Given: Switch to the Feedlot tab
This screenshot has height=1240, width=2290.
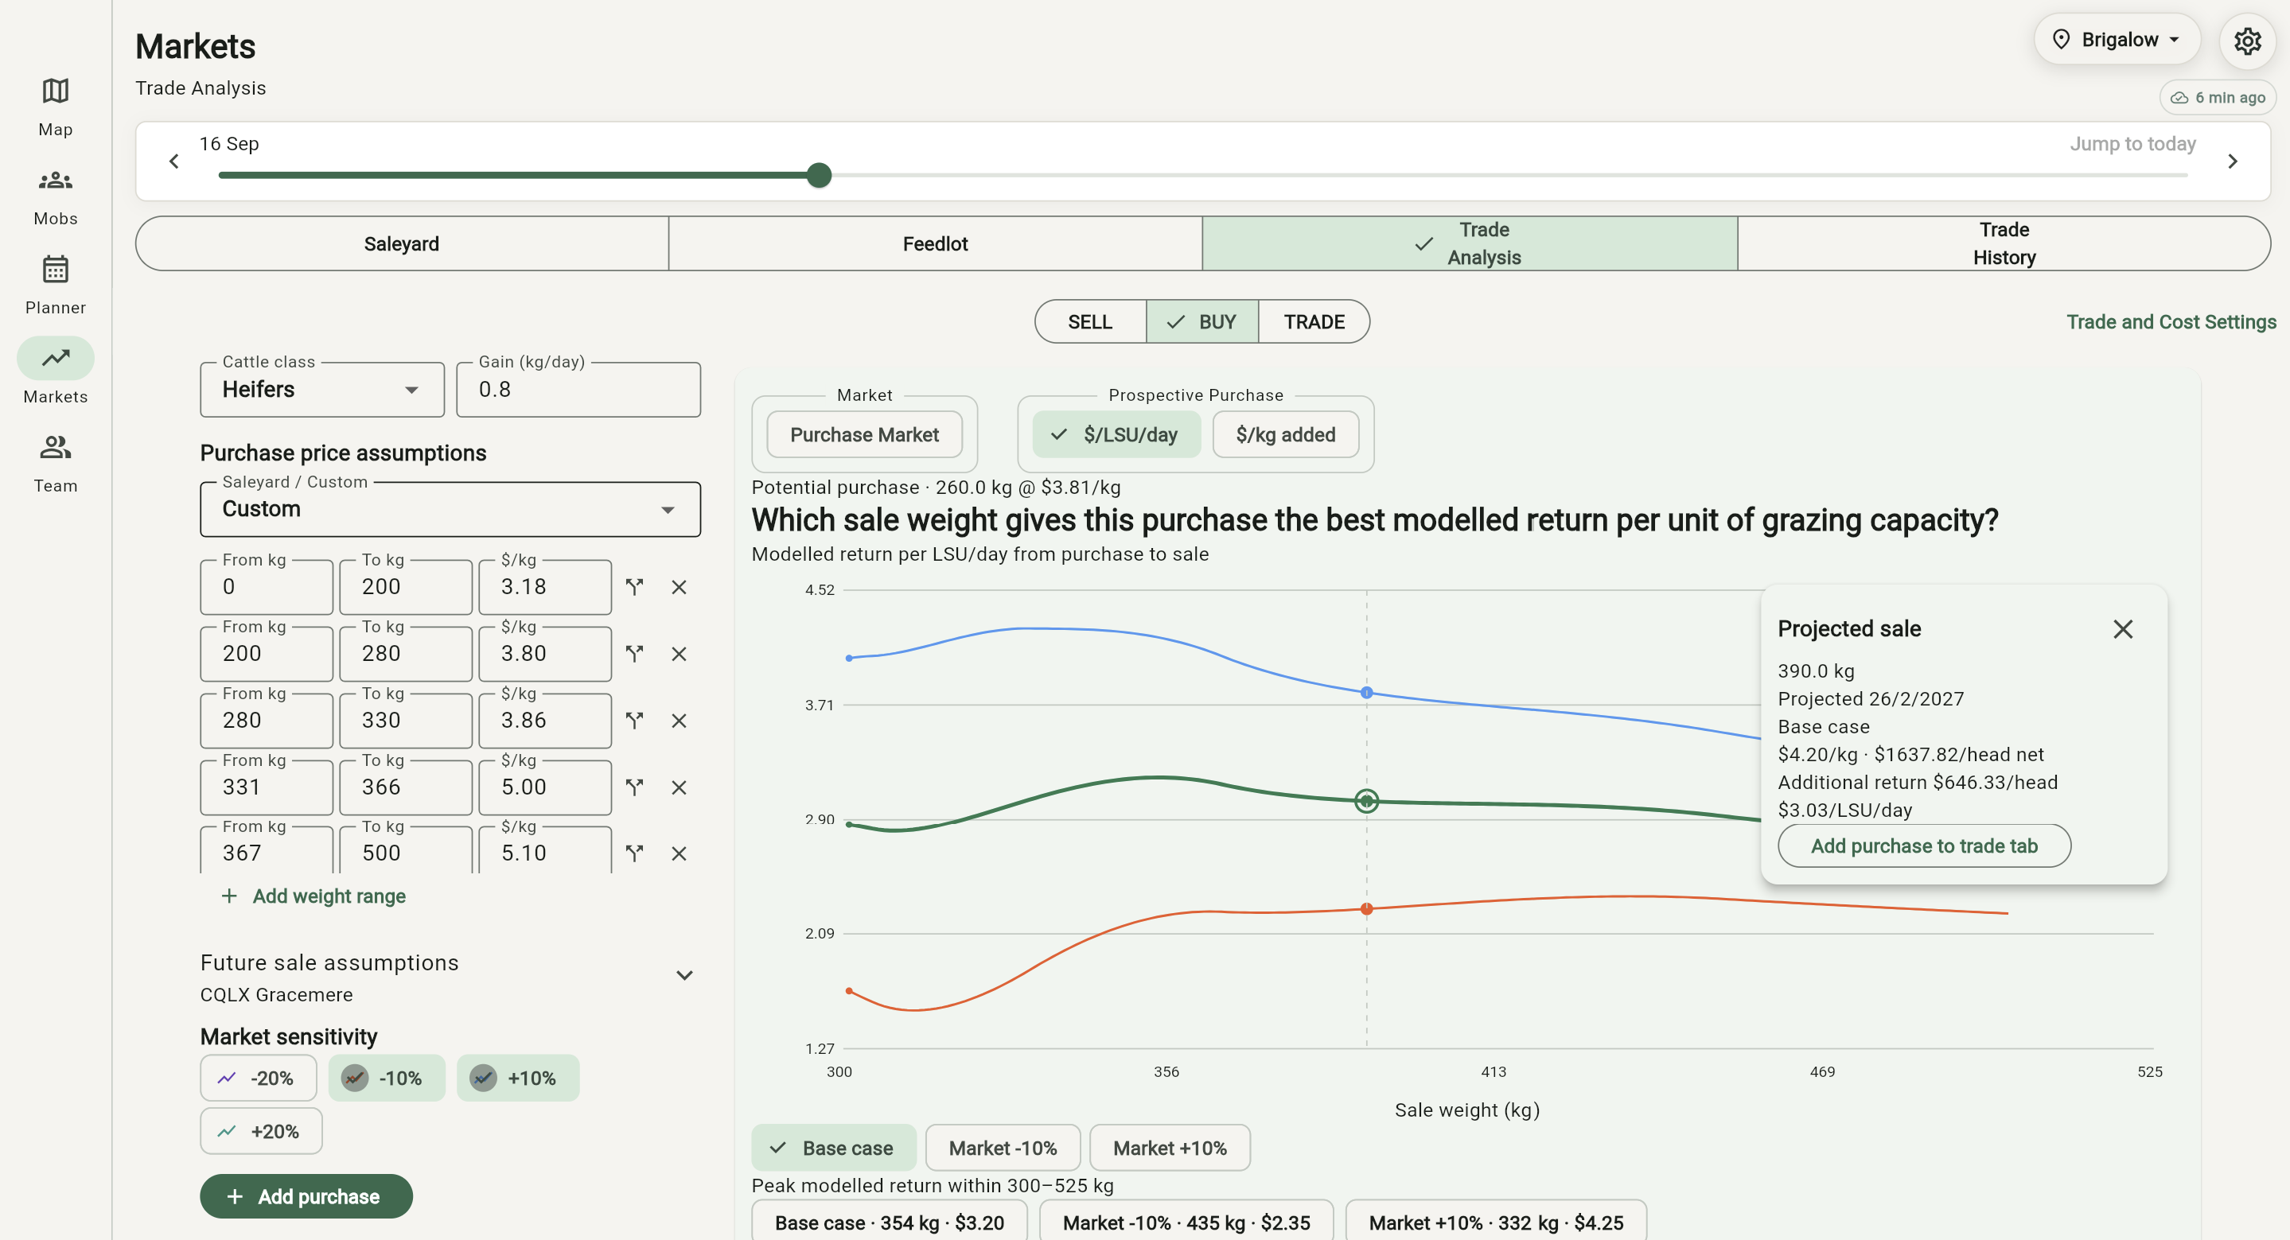Looking at the screenshot, I should 935,243.
